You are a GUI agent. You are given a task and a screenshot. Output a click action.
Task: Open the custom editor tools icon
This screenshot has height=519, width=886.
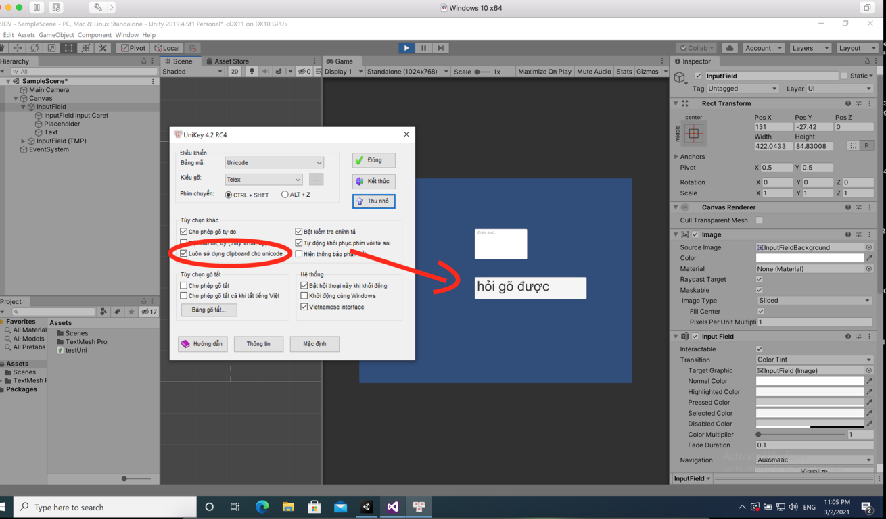click(103, 48)
